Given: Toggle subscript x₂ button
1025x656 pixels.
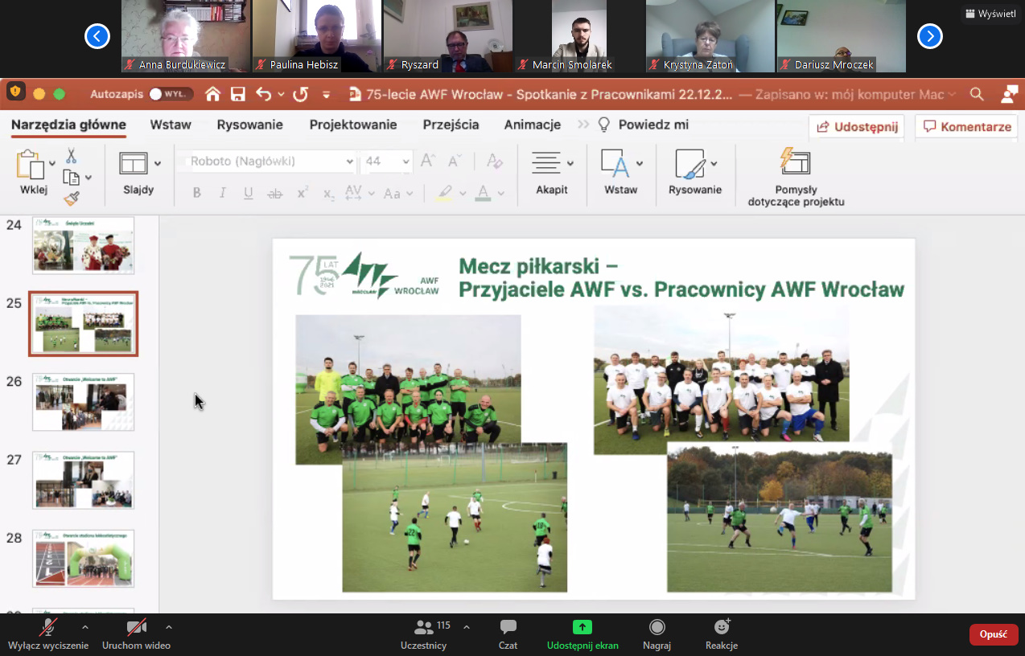Looking at the screenshot, I should (328, 194).
